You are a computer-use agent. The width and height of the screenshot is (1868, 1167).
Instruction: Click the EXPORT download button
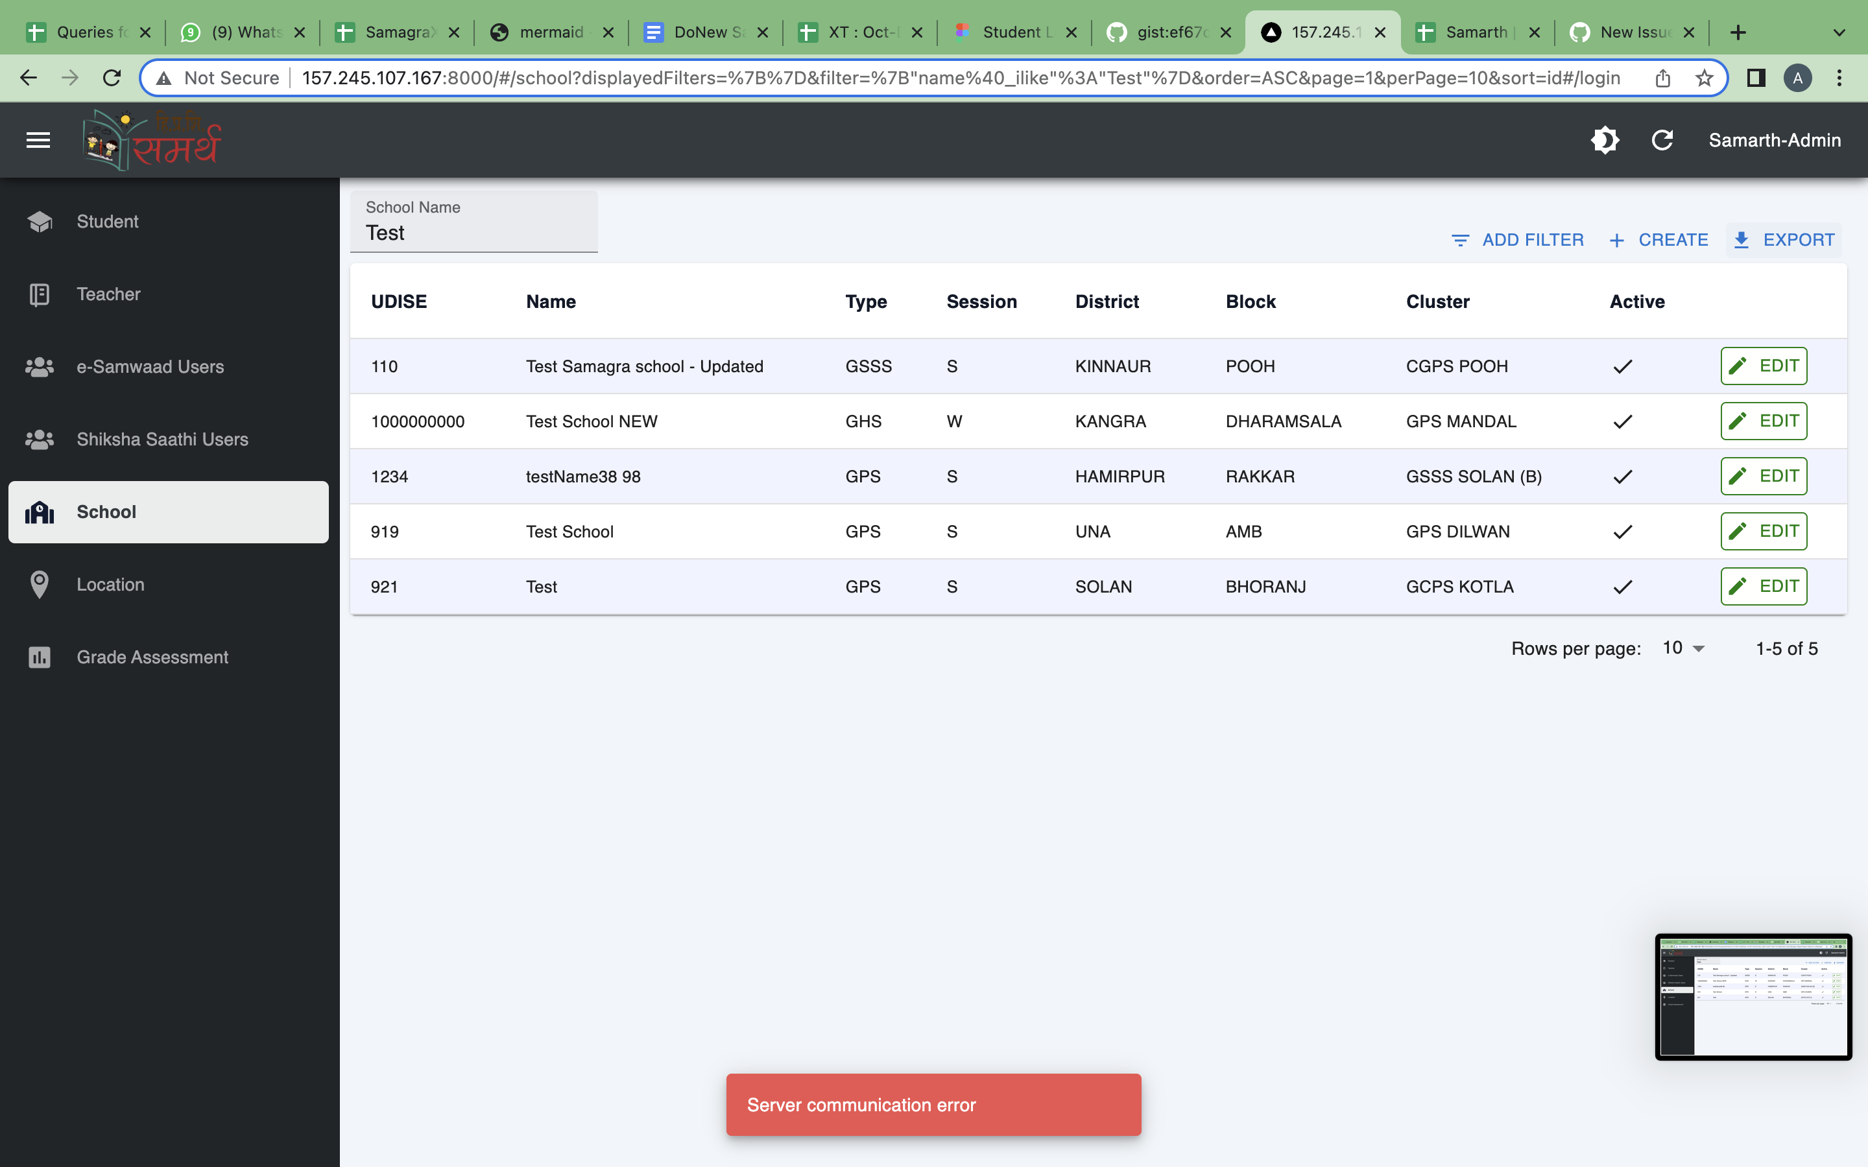(x=1784, y=240)
